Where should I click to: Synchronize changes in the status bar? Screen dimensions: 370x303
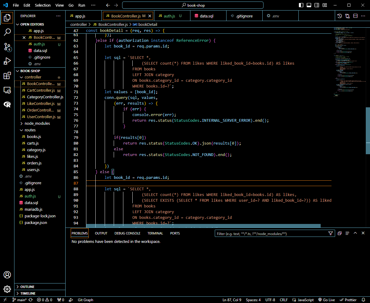(30, 300)
